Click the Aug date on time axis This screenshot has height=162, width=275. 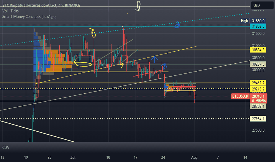click(194, 158)
